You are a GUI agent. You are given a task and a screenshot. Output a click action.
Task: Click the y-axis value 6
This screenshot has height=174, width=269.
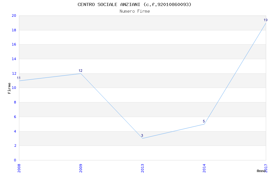(x=15, y=117)
